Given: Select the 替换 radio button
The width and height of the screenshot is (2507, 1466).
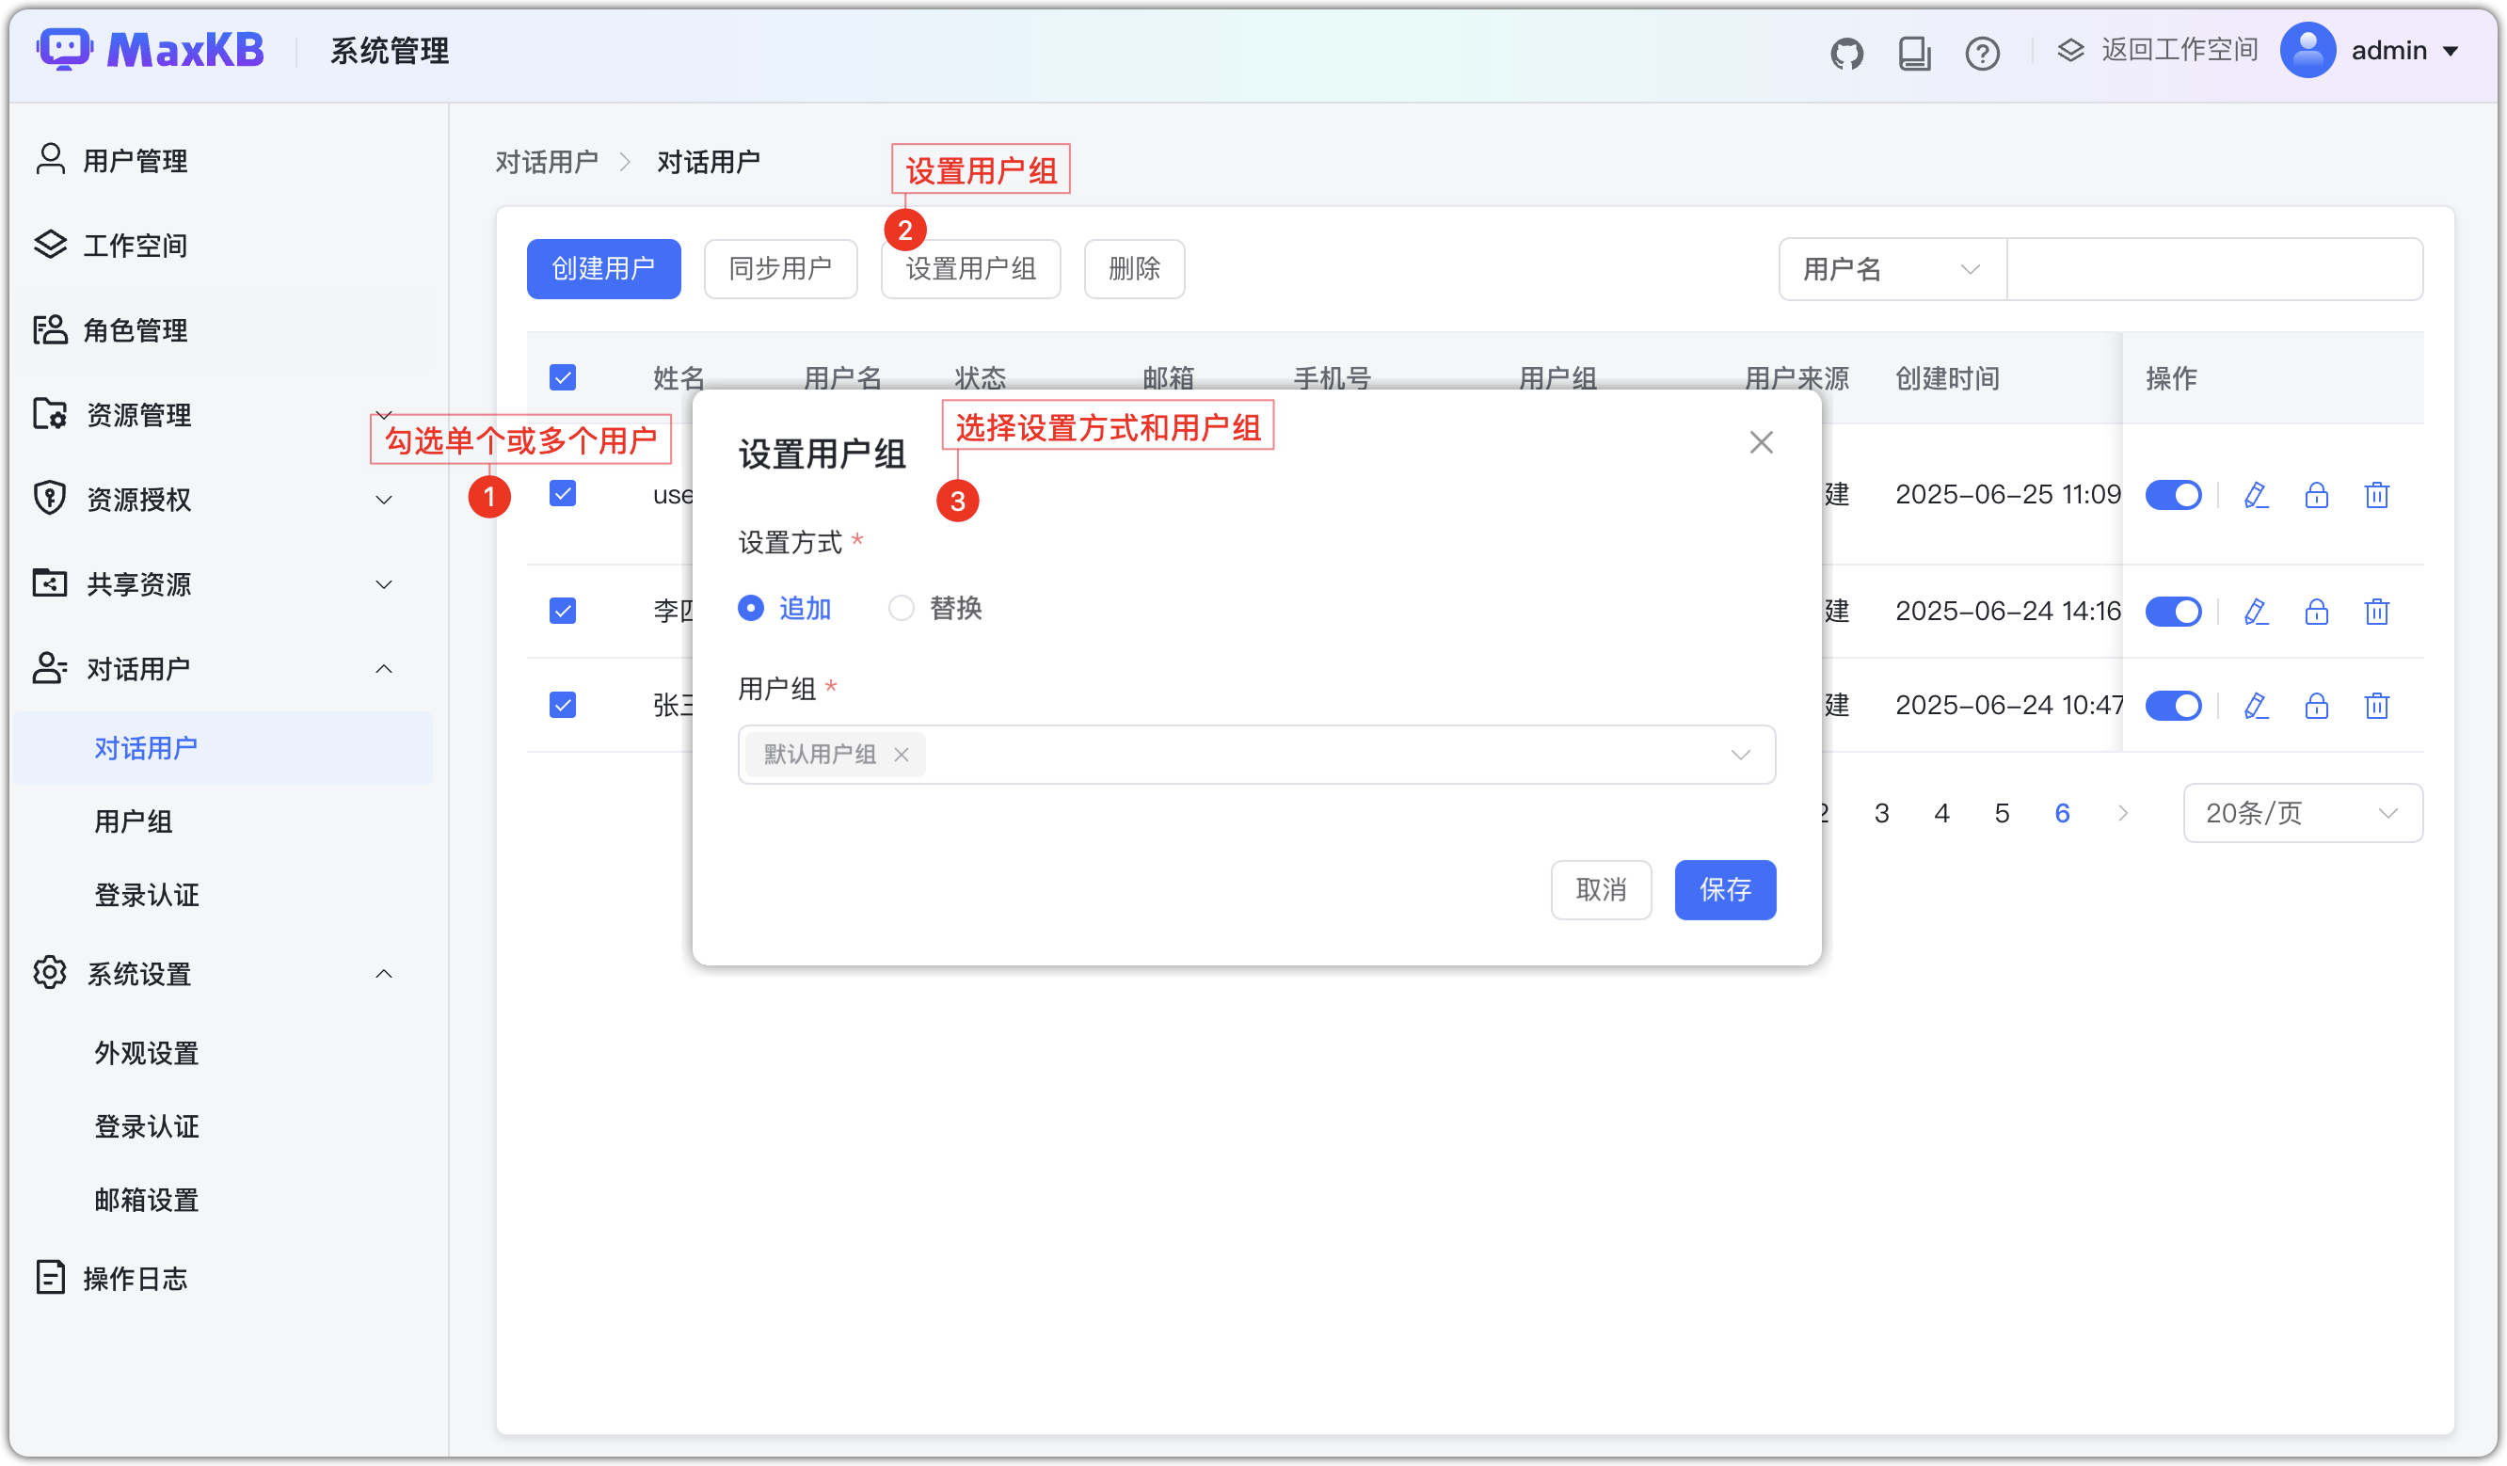Looking at the screenshot, I should tap(902, 608).
